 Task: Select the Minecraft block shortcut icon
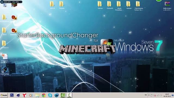(14, 5)
